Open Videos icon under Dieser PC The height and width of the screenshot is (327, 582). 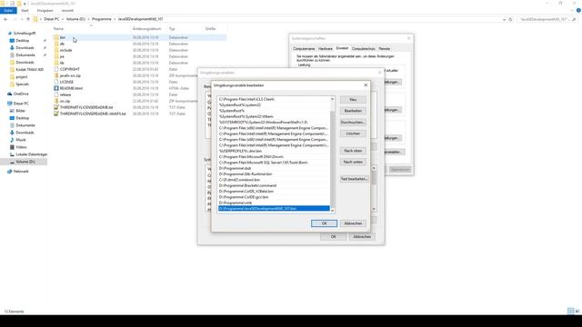pos(12,147)
